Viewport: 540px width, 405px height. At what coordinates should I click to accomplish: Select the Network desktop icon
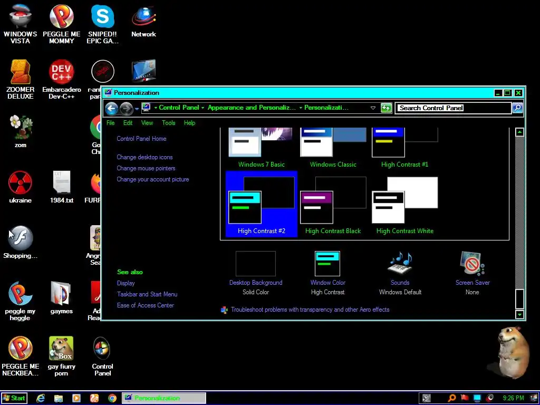(143, 21)
